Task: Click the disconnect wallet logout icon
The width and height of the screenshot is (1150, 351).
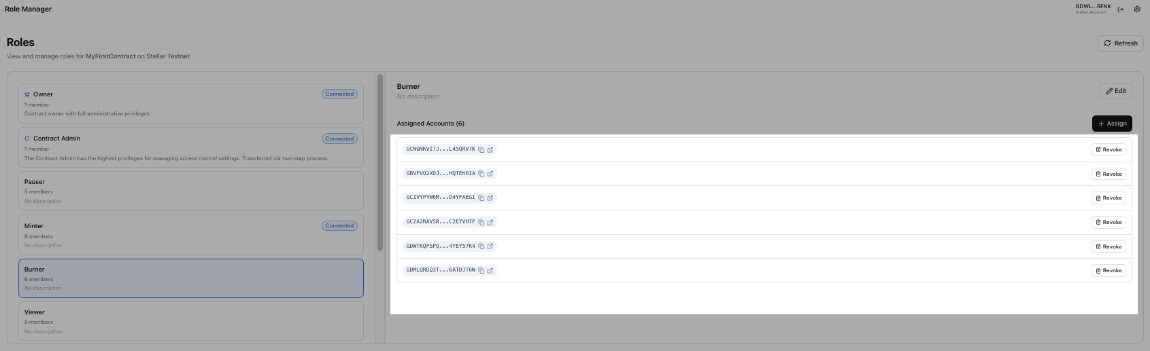Action: (1121, 10)
